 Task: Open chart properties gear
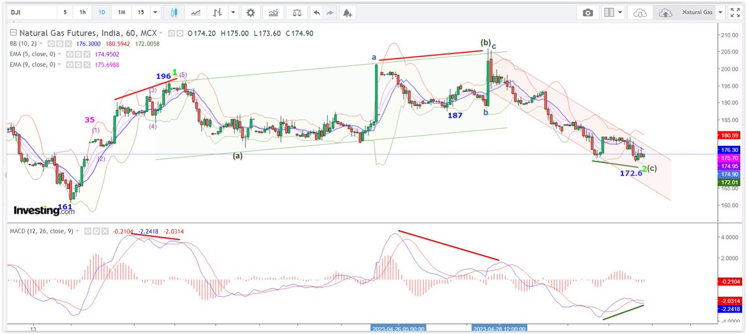click(x=250, y=12)
